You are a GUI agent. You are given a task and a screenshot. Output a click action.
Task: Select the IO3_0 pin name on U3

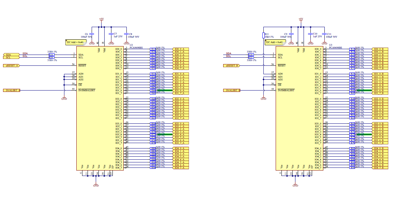[x=318, y=123]
